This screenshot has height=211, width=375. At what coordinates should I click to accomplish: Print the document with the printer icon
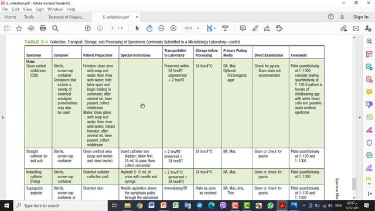coord(43,28)
